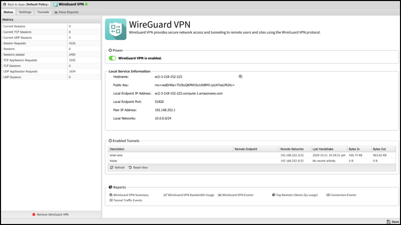This screenshot has height=225, width=401.
Task: Open the Settings tab
Action: coord(25,12)
